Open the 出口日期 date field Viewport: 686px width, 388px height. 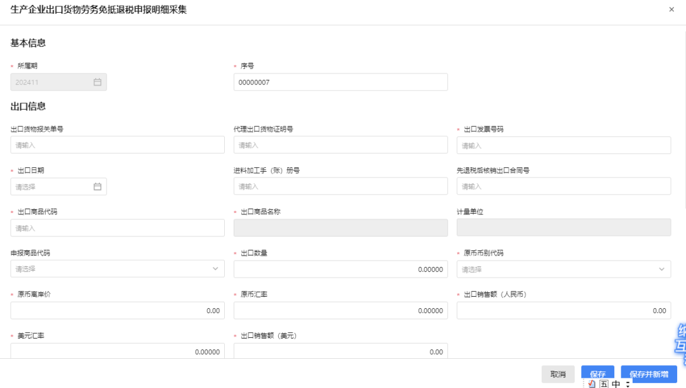(x=58, y=187)
